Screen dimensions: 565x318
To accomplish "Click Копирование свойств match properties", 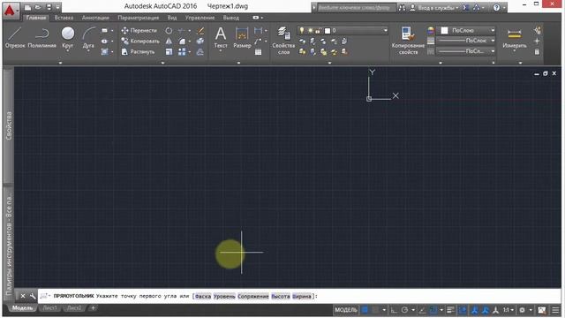I will point(408,41).
